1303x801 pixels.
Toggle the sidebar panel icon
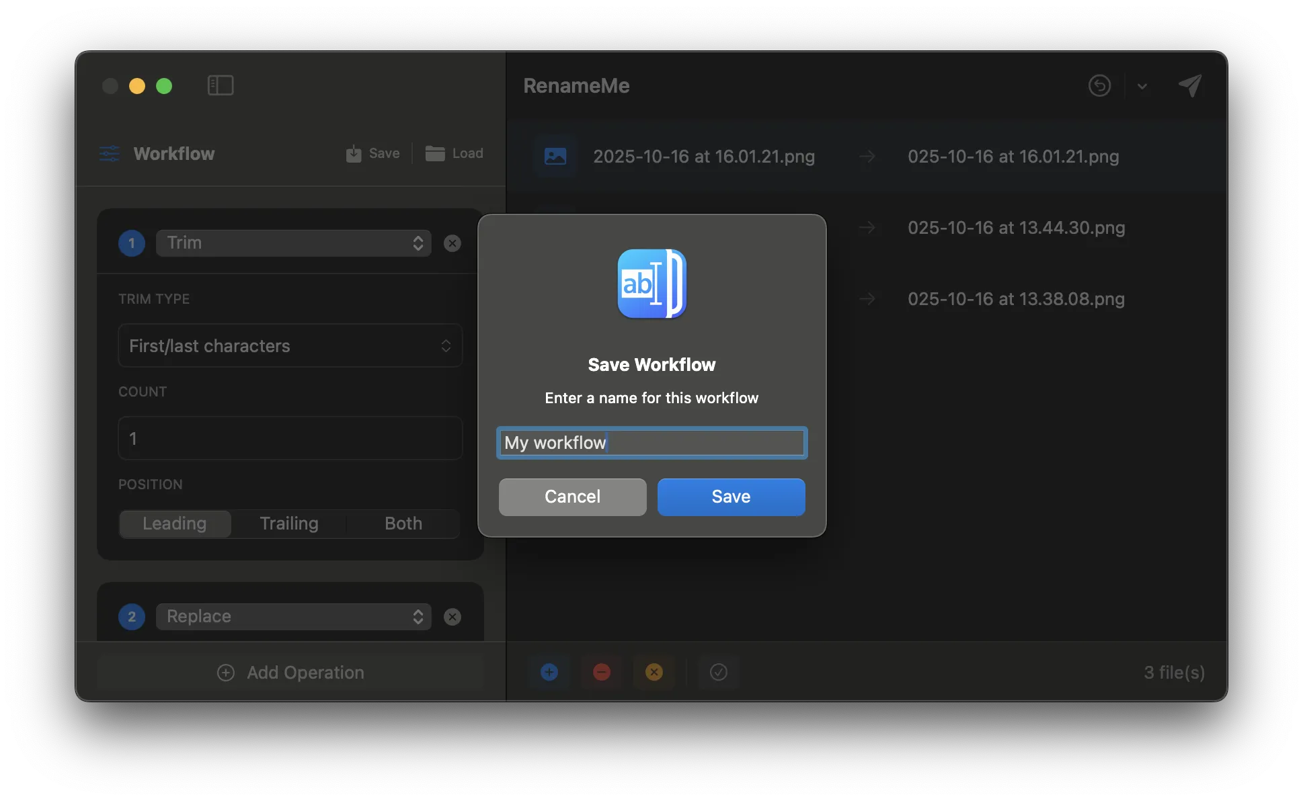[221, 85]
